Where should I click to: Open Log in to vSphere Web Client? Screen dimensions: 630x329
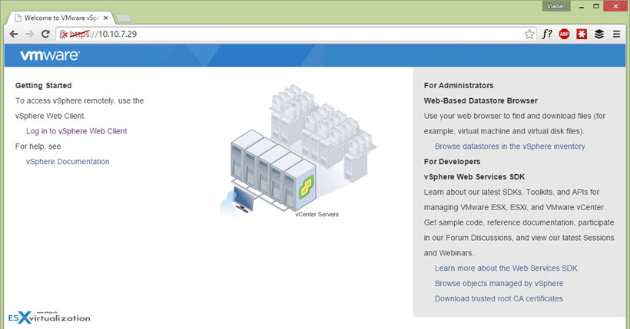[x=76, y=131]
